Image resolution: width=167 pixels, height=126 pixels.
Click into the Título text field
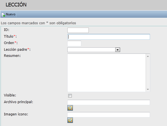pyautogui.click(x=109, y=37)
